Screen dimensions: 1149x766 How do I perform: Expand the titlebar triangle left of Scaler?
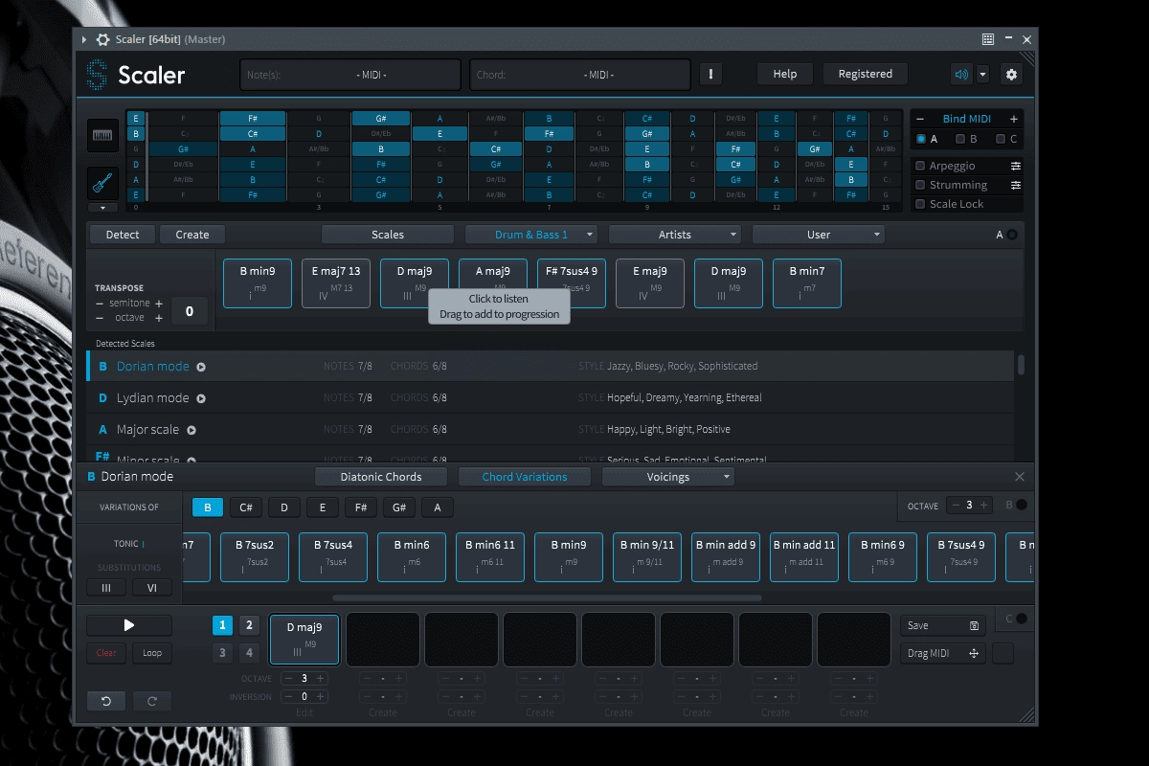click(84, 39)
